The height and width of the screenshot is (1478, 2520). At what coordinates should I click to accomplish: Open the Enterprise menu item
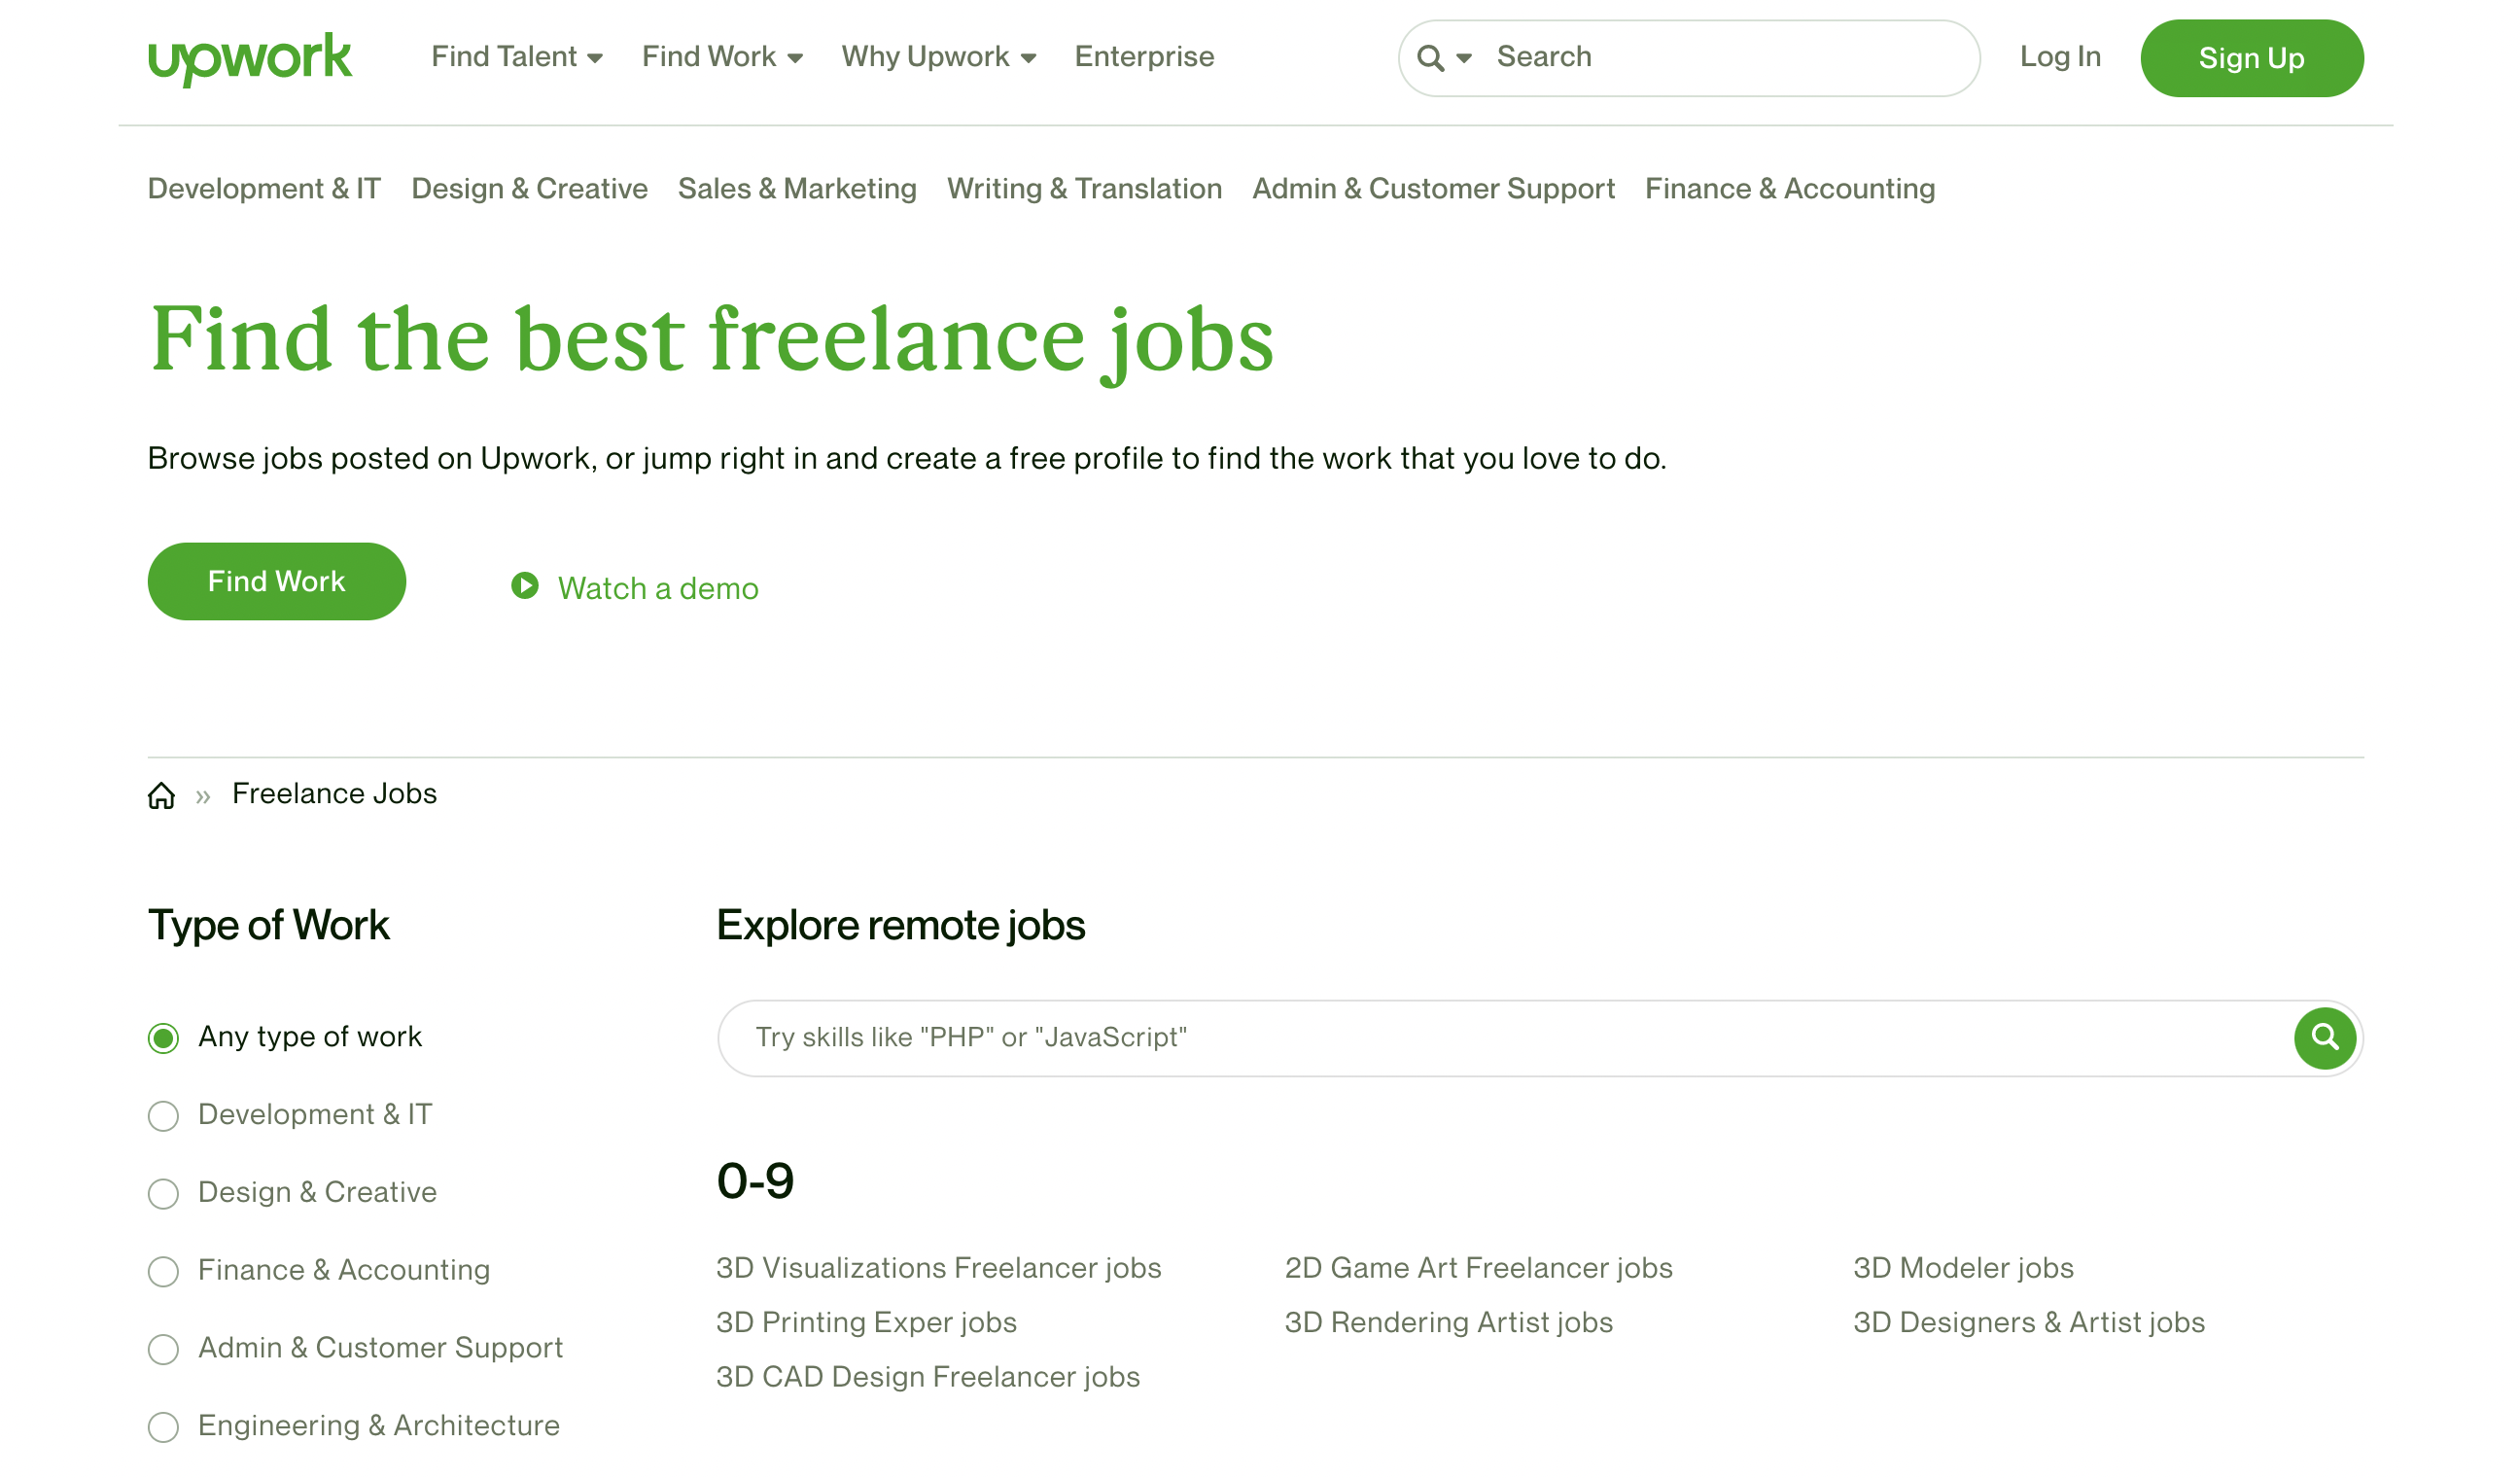click(x=1144, y=57)
